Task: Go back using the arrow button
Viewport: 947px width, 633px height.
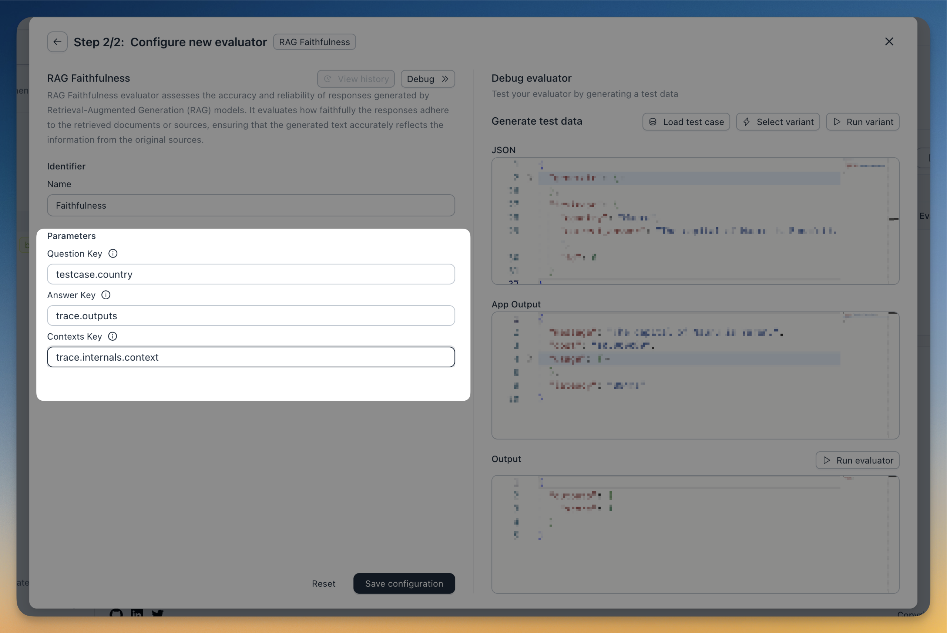Action: [x=57, y=41]
